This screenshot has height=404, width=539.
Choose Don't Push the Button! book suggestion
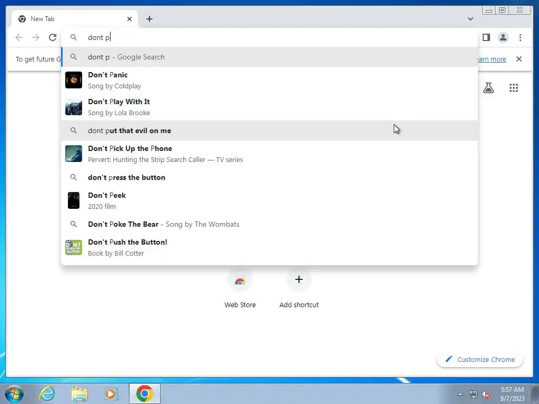point(269,247)
